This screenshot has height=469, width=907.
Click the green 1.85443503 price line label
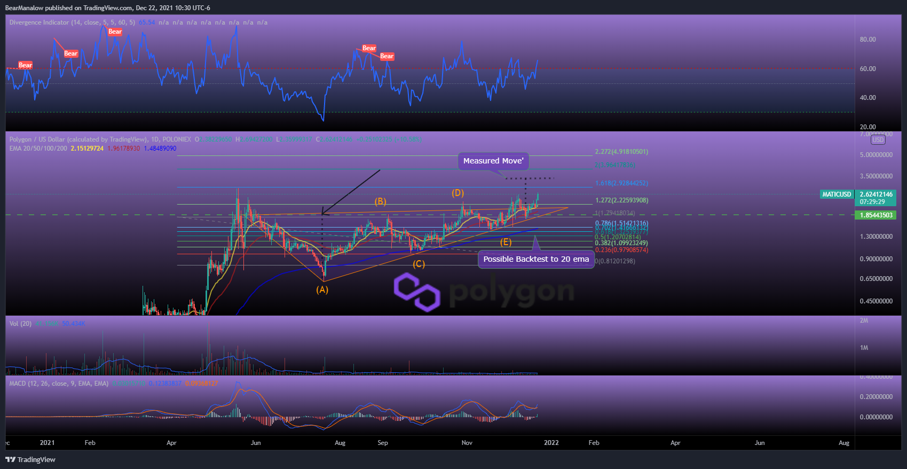click(876, 215)
